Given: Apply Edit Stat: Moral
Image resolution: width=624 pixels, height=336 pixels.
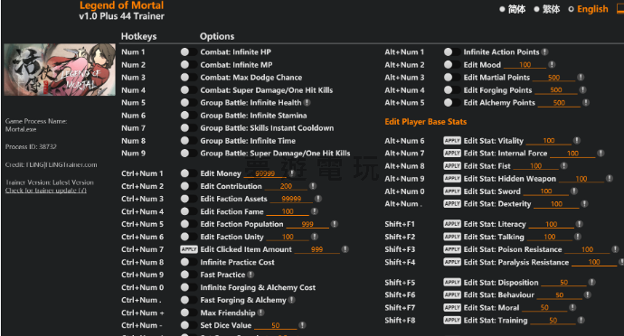Looking at the screenshot, I should click(x=452, y=307).
